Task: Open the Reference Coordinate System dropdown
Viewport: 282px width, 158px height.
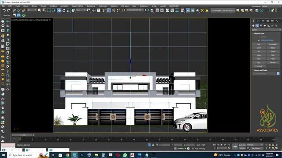Action: [x=80, y=10]
